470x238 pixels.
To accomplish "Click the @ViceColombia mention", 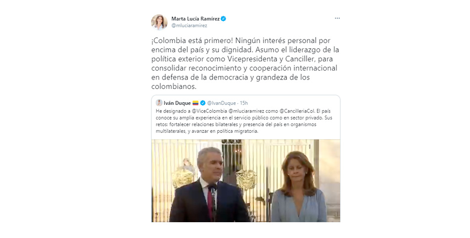I will tap(209, 111).
